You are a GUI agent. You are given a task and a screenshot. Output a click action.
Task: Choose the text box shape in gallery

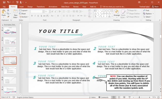[x=95, y=11]
